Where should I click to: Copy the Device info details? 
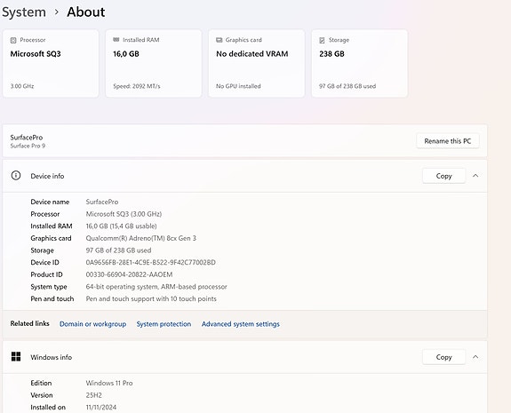(x=443, y=176)
